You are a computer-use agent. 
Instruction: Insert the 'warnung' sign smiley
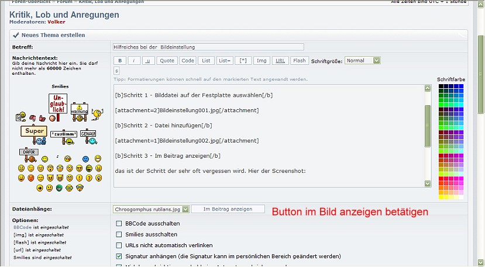click(80, 112)
